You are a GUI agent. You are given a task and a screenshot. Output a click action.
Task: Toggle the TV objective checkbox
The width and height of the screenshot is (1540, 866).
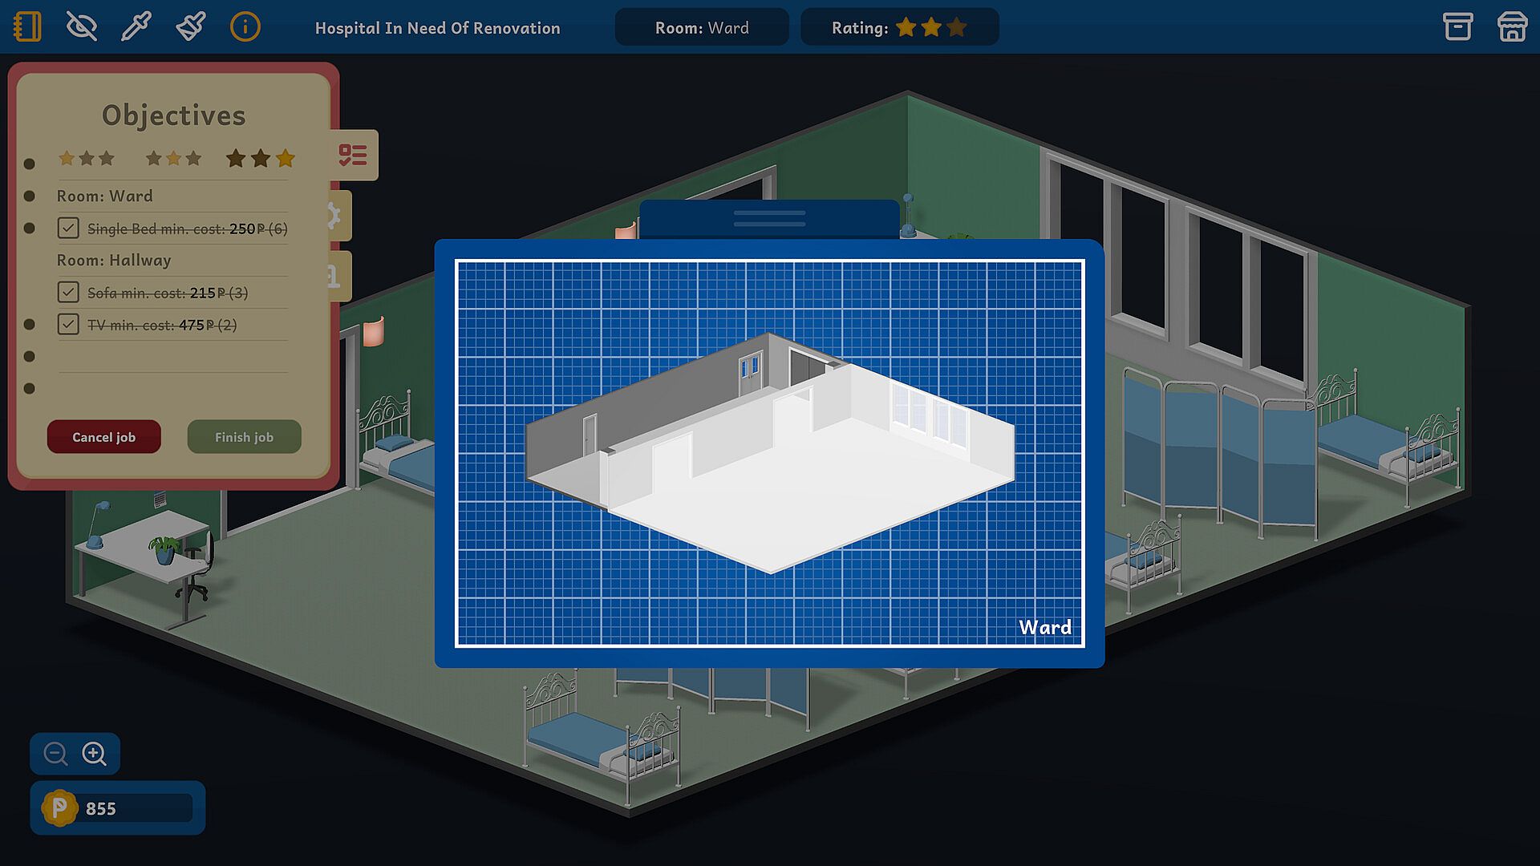[68, 325]
